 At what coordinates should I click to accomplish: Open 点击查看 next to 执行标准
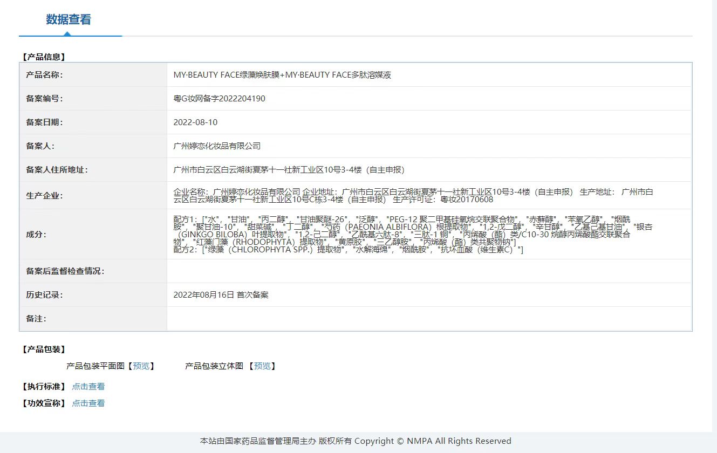click(88, 387)
